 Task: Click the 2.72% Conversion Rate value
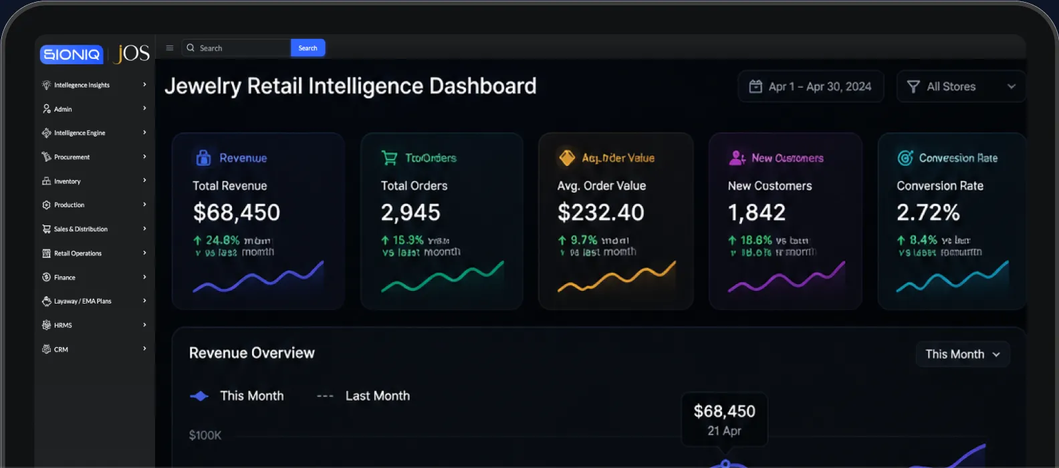pos(928,213)
